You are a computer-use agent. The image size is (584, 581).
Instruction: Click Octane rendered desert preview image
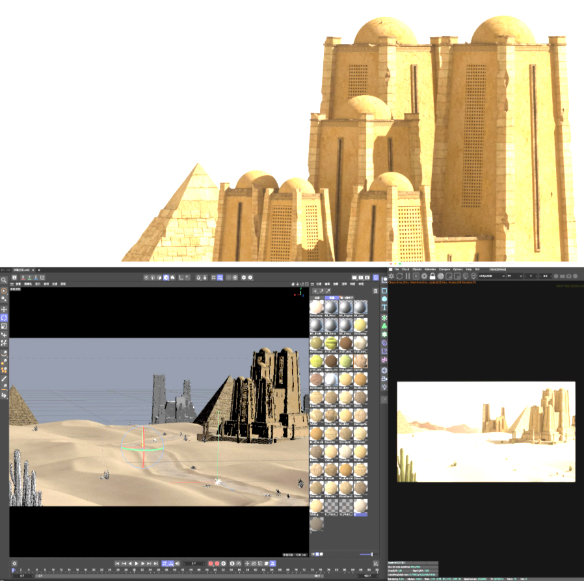click(x=486, y=431)
